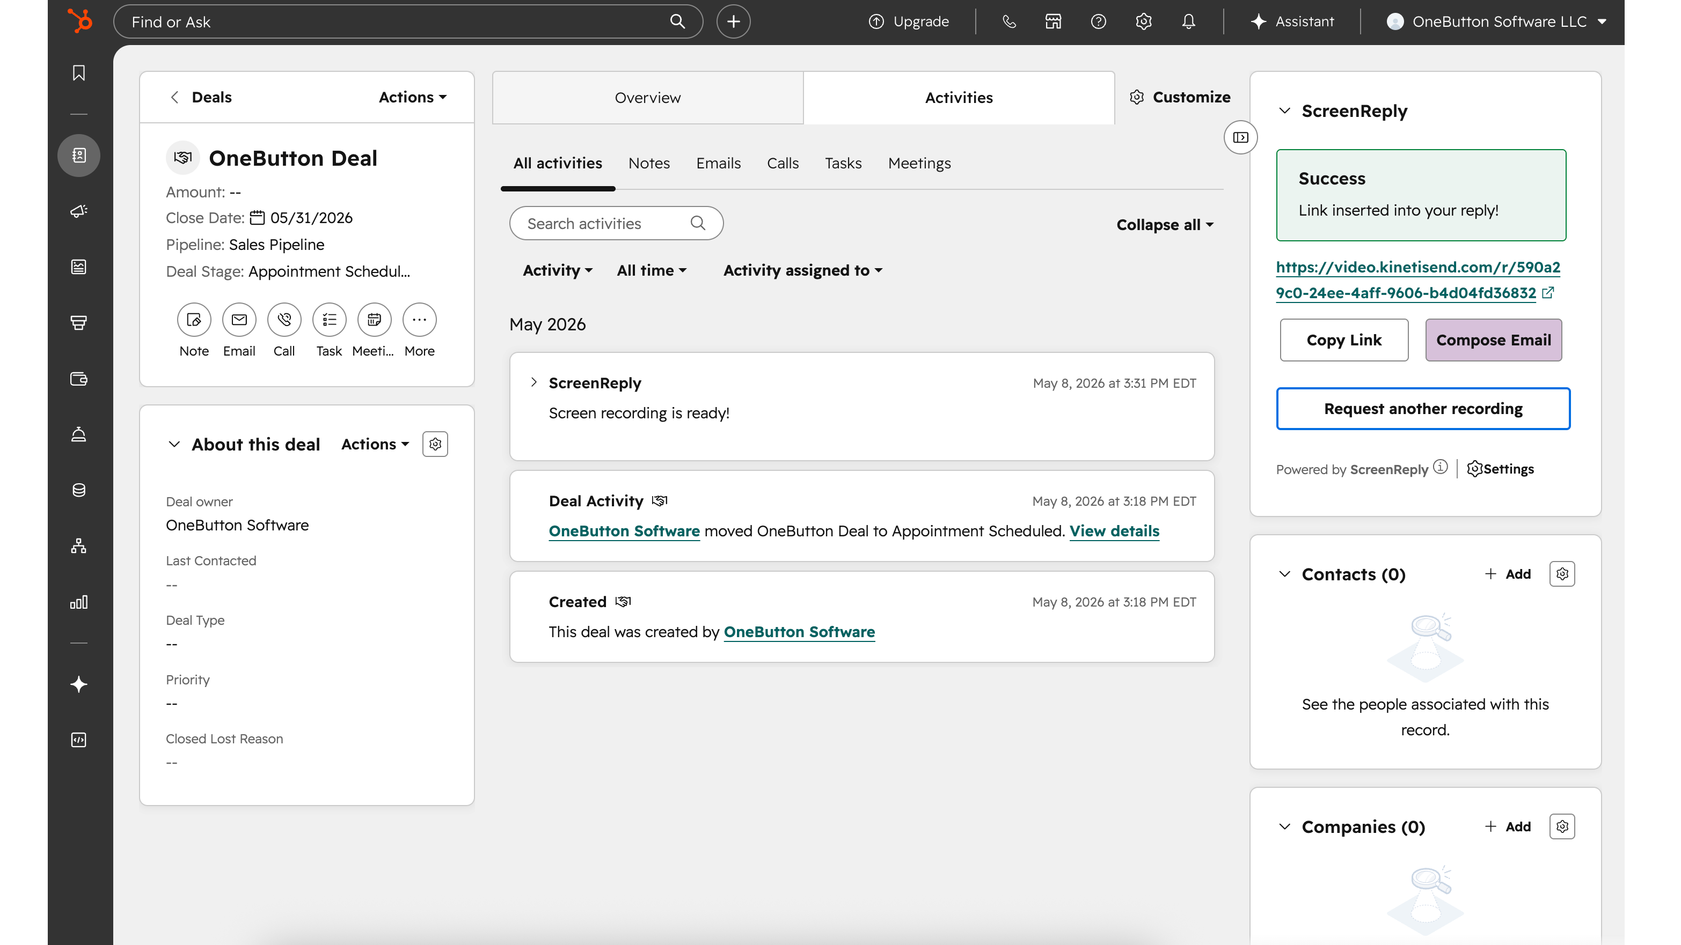Open the Development code sidebar icon
This screenshot has height=945, width=1681.
79,740
